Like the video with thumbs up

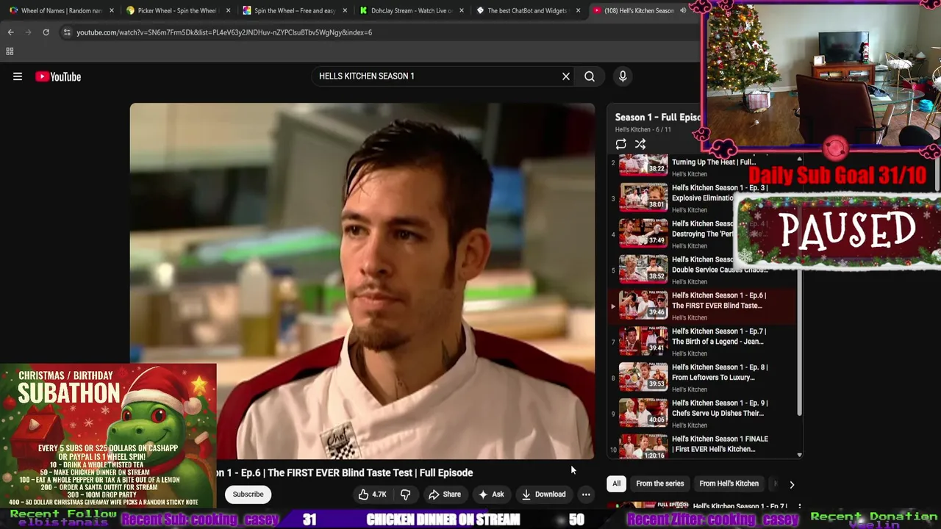[x=373, y=494]
